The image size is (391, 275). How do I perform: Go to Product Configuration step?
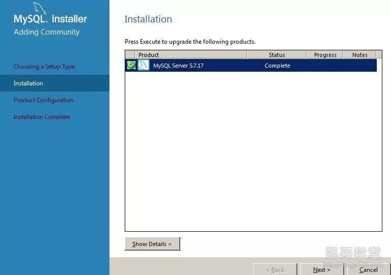tap(43, 100)
